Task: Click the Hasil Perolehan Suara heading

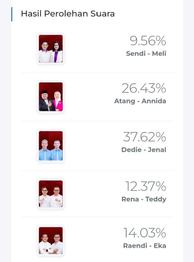Action: 68,14
